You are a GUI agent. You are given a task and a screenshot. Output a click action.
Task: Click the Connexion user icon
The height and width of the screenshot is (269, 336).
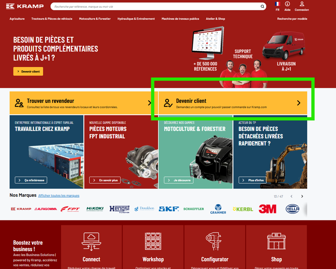[302, 4]
